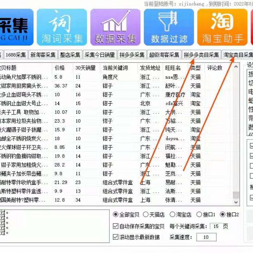Select the seller cell cfx富兴
Image resolution: width=253 pixels, height=253 pixels.
click(174, 103)
